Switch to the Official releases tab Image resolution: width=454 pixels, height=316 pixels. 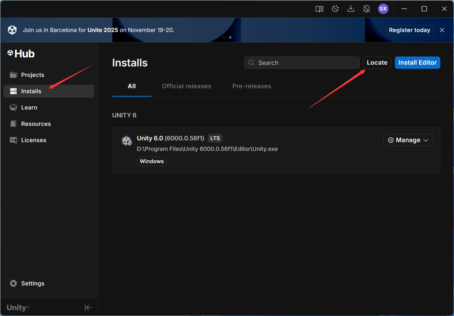pyautogui.click(x=186, y=86)
